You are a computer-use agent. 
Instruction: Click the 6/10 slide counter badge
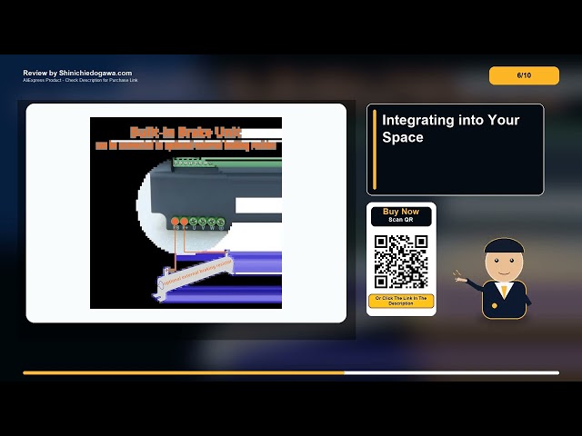coord(524,75)
